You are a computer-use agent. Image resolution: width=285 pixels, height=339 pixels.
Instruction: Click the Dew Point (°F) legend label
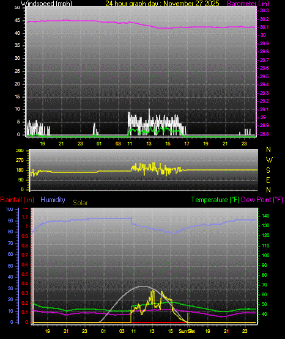tap(262, 200)
